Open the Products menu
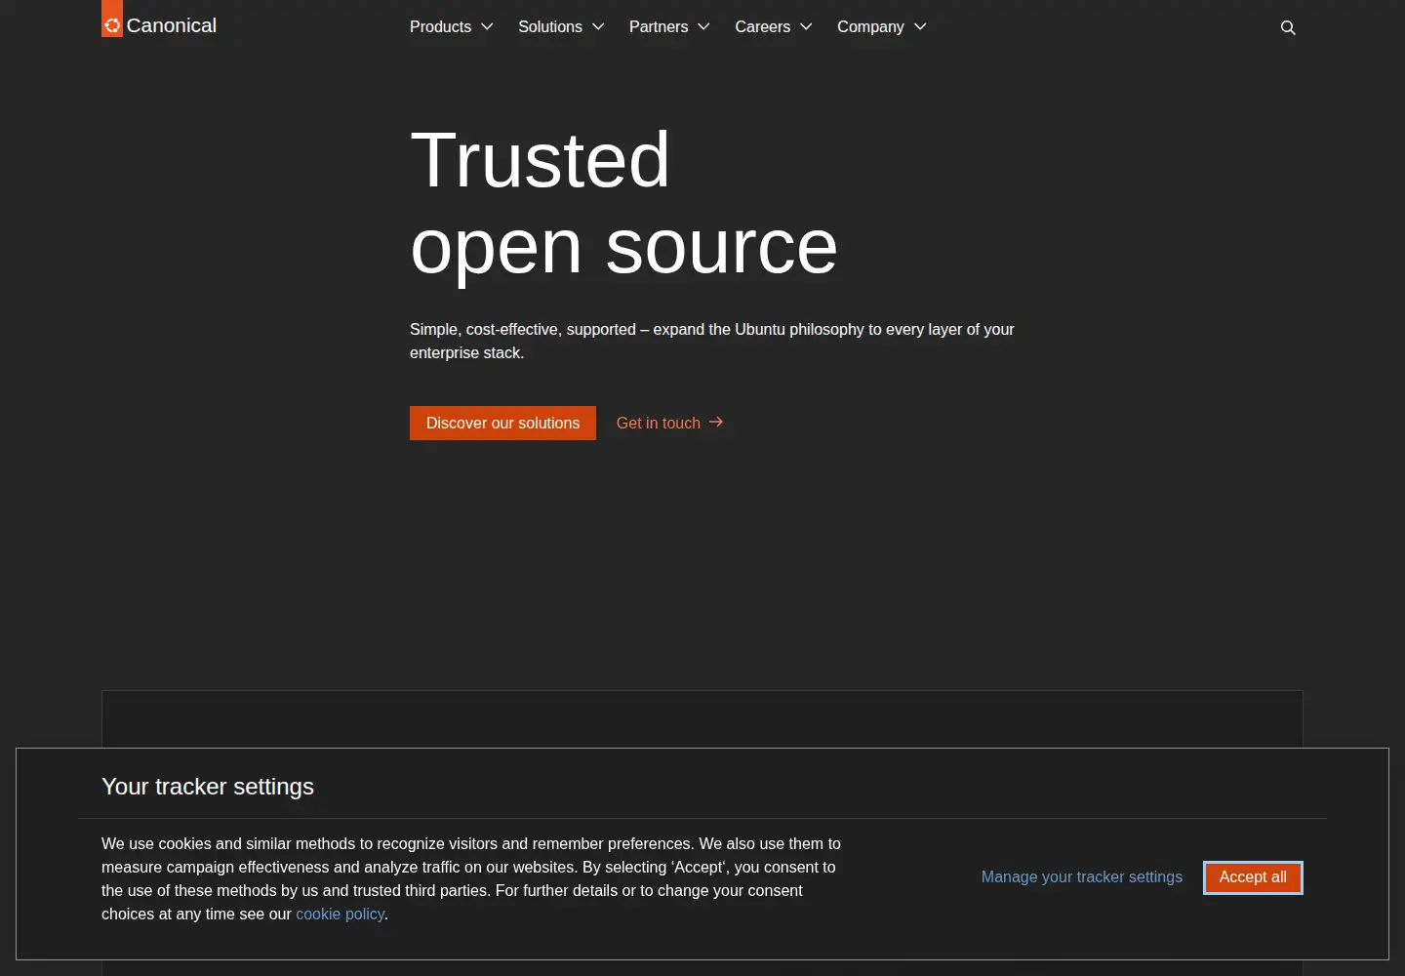 pos(452,26)
